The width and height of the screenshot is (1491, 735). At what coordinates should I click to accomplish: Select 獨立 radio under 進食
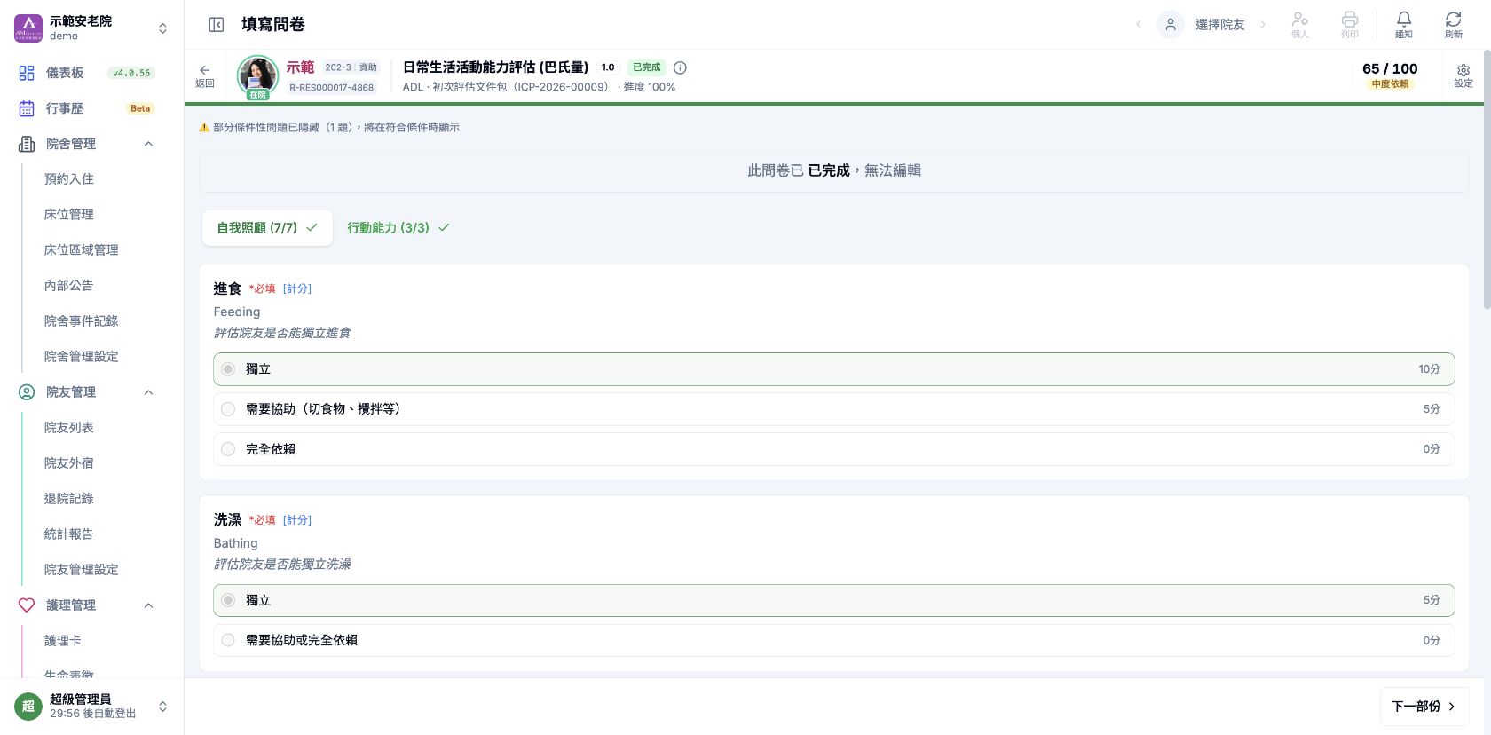[228, 369]
